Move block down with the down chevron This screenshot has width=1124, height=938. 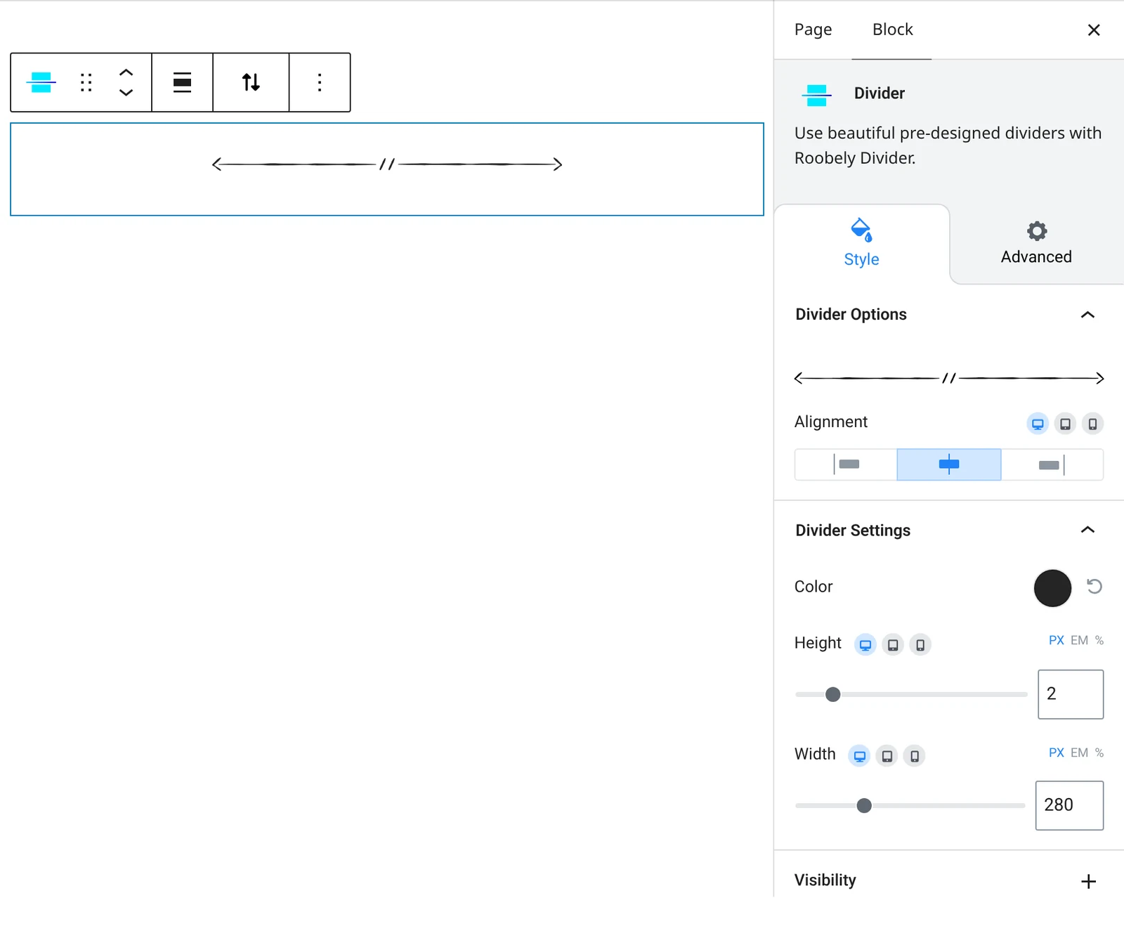[126, 93]
